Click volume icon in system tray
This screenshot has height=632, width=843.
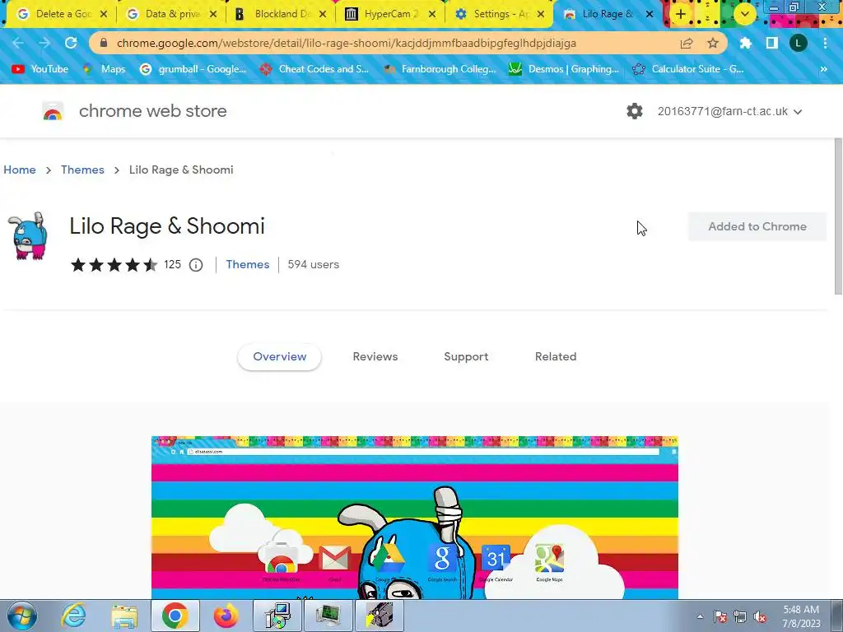[x=760, y=617]
